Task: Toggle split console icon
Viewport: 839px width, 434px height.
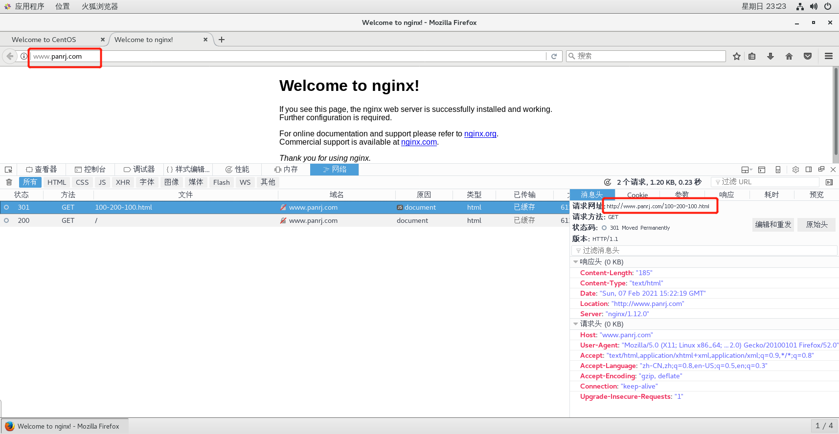Action: tap(762, 170)
